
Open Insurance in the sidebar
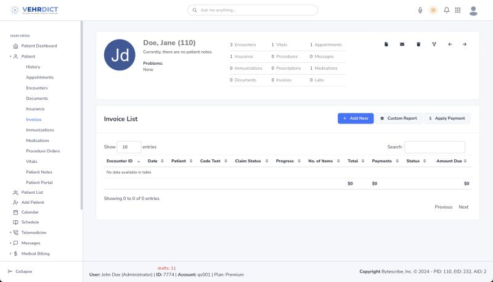(x=35, y=109)
